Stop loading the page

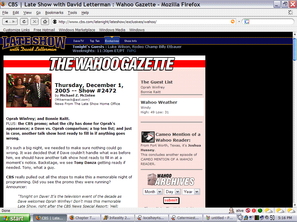pos(35,22)
